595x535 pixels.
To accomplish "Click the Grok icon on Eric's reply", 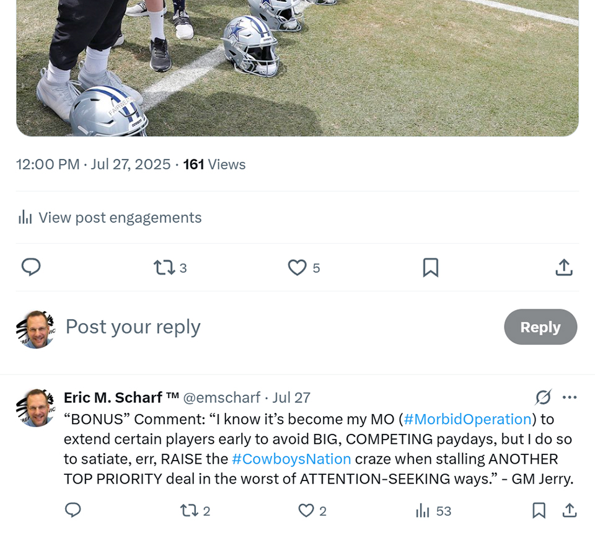I will point(543,397).
